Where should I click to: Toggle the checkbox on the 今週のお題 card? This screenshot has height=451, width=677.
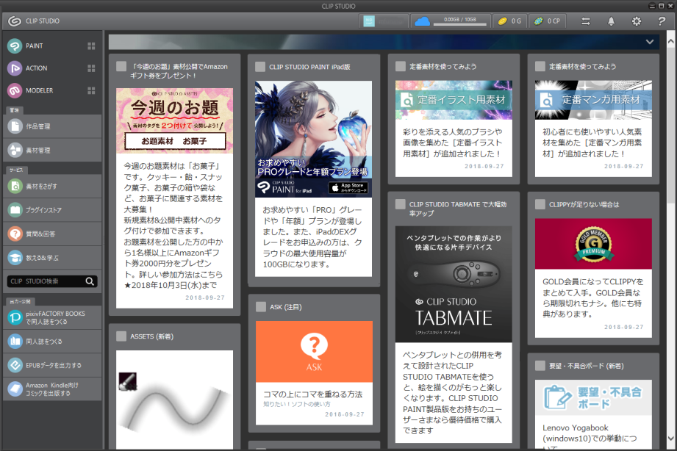click(x=121, y=66)
